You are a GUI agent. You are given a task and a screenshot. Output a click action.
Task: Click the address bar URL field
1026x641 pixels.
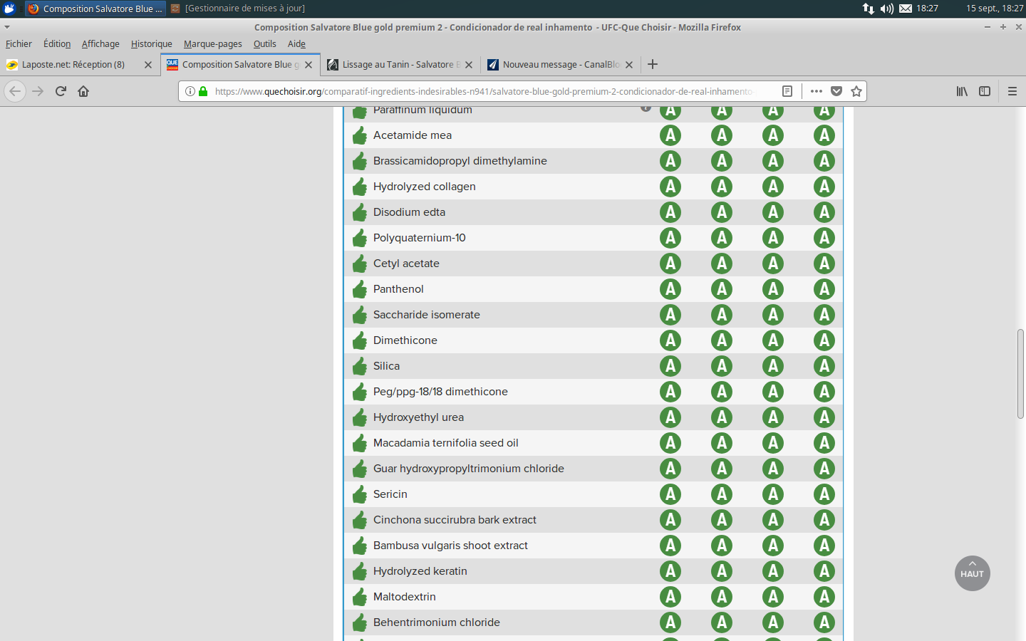click(x=484, y=91)
